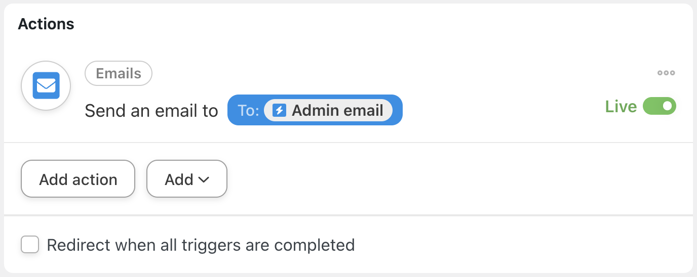Disable the Live toggle switch
The height and width of the screenshot is (277, 697).
tap(660, 106)
